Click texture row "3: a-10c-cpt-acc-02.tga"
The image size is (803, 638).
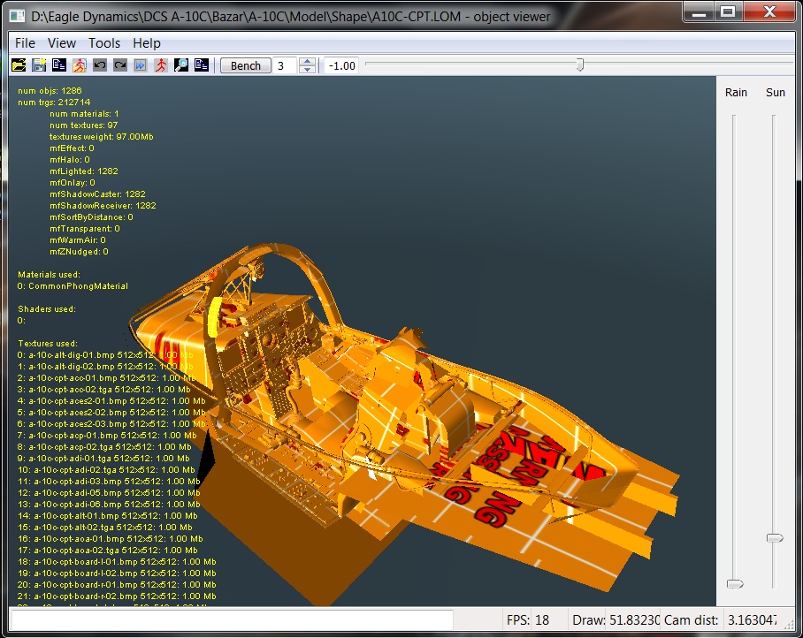coord(104,390)
